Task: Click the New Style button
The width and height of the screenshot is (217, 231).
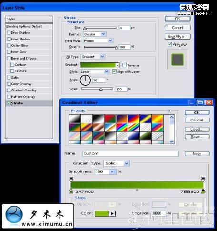Action: 178,37
